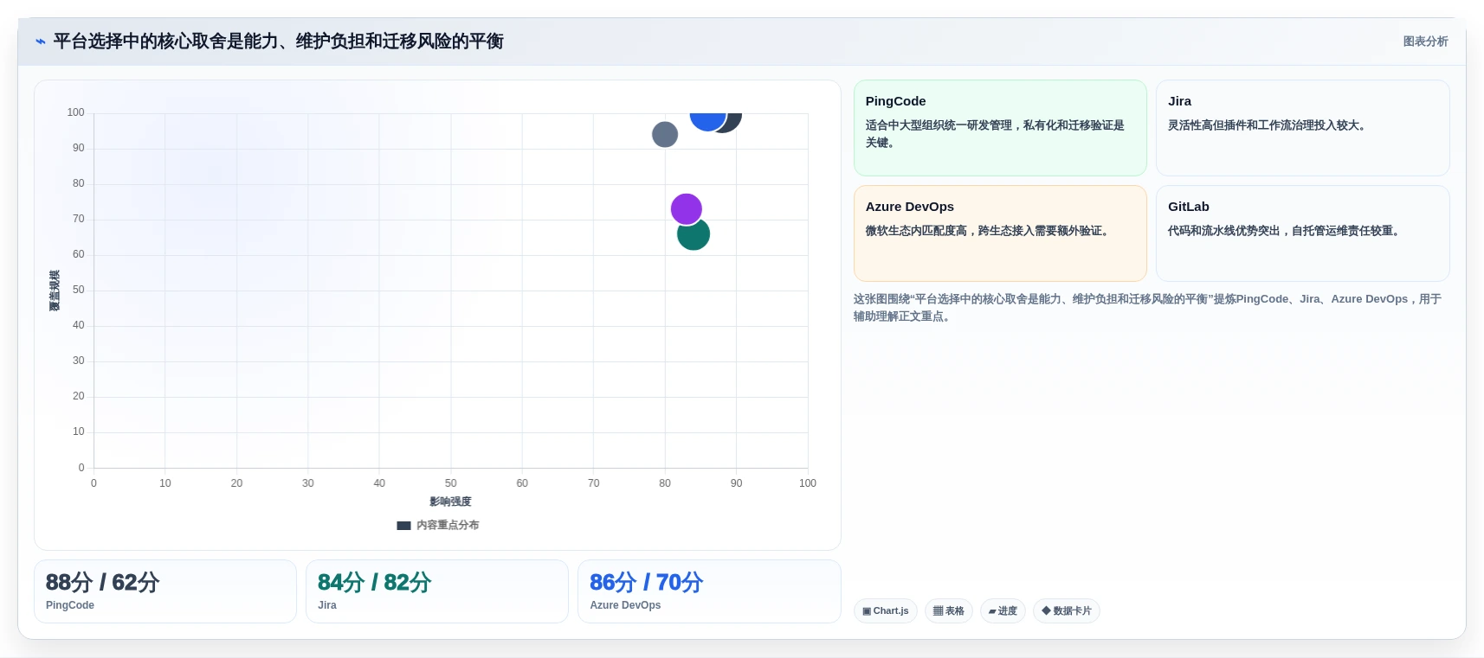Click the 覆盖规模 y-axis title

(55, 291)
